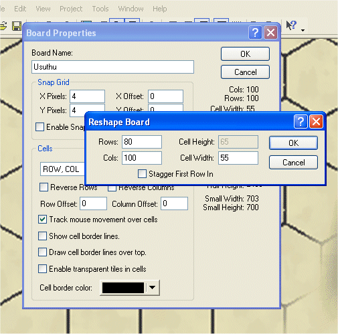
Task: Click the Snap Grid group label
Action: point(54,82)
